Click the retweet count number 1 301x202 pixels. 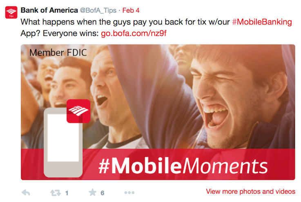point(67,193)
